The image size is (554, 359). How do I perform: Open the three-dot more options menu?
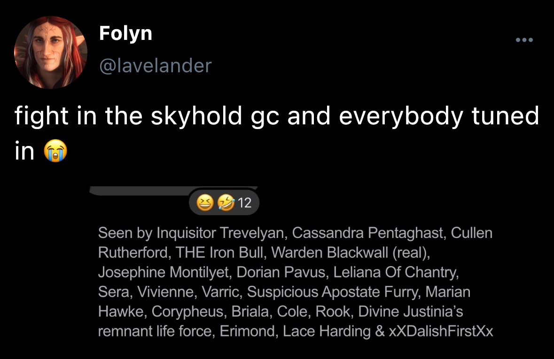pyautogui.click(x=524, y=40)
